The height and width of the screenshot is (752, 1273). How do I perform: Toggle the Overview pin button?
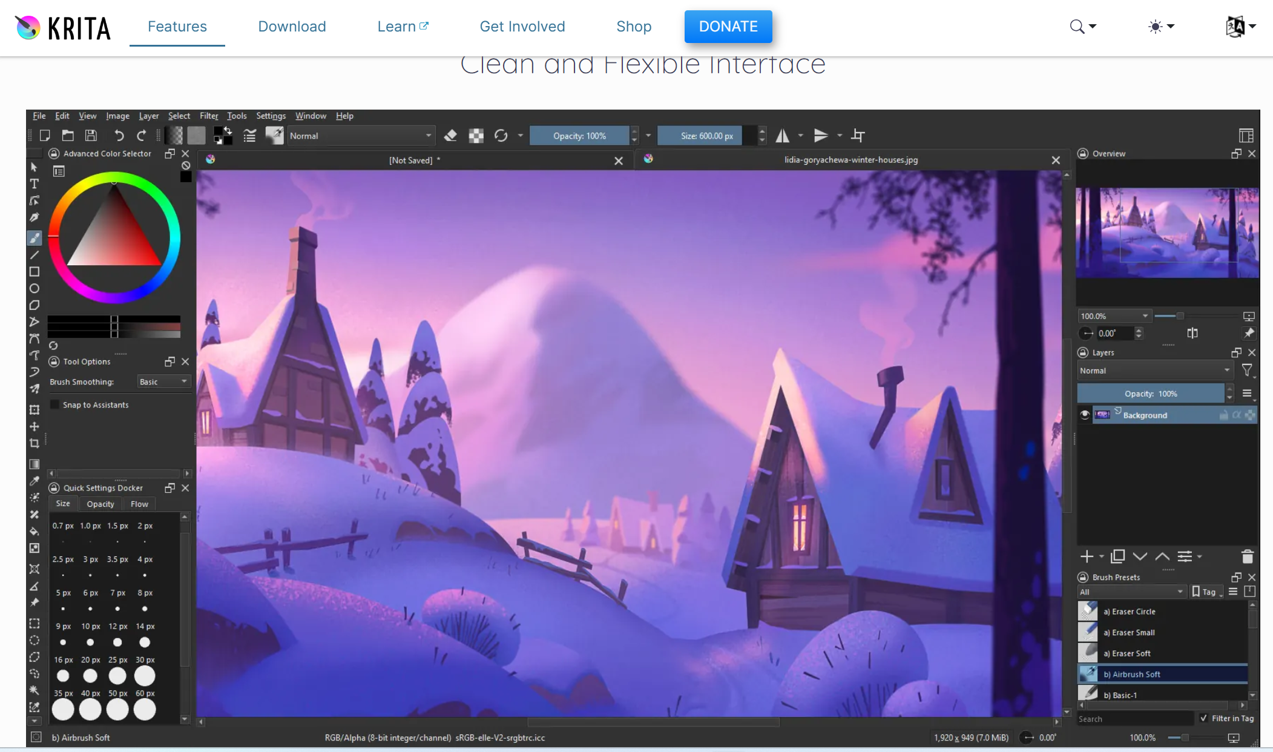pos(1248,333)
